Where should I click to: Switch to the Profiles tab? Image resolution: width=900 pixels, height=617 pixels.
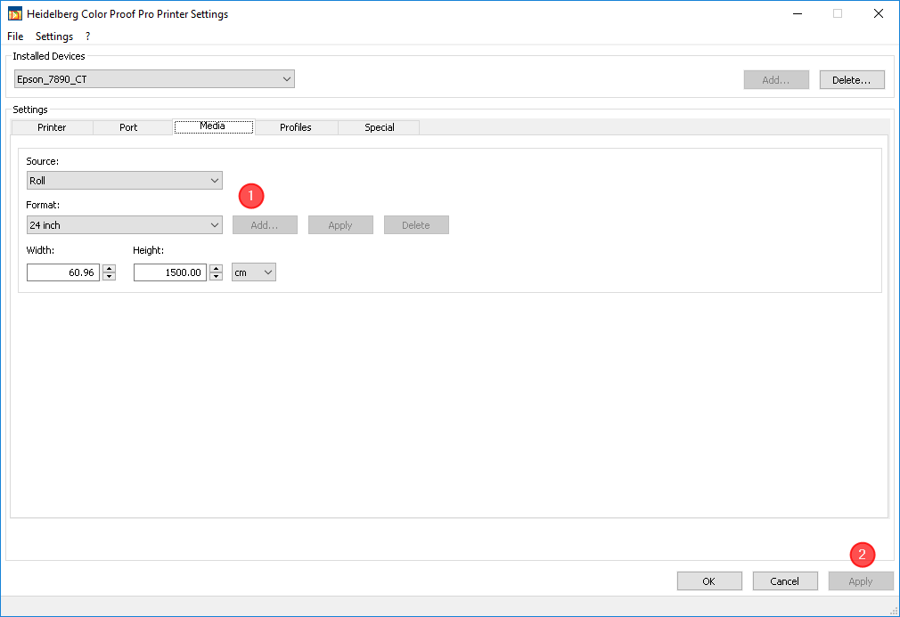(x=296, y=127)
